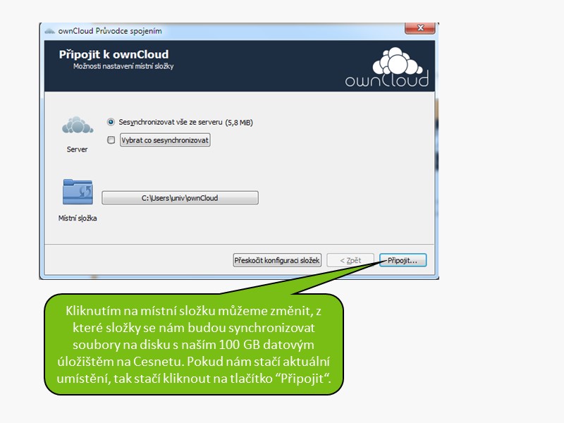Click the Místní složka text label

77,218
